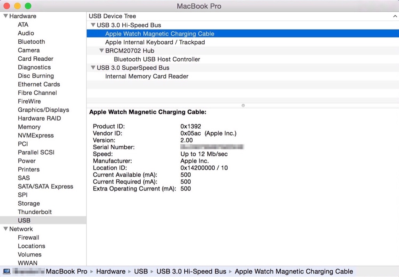Select NVMExpress in the sidebar
The image size is (399, 277).
35,135
